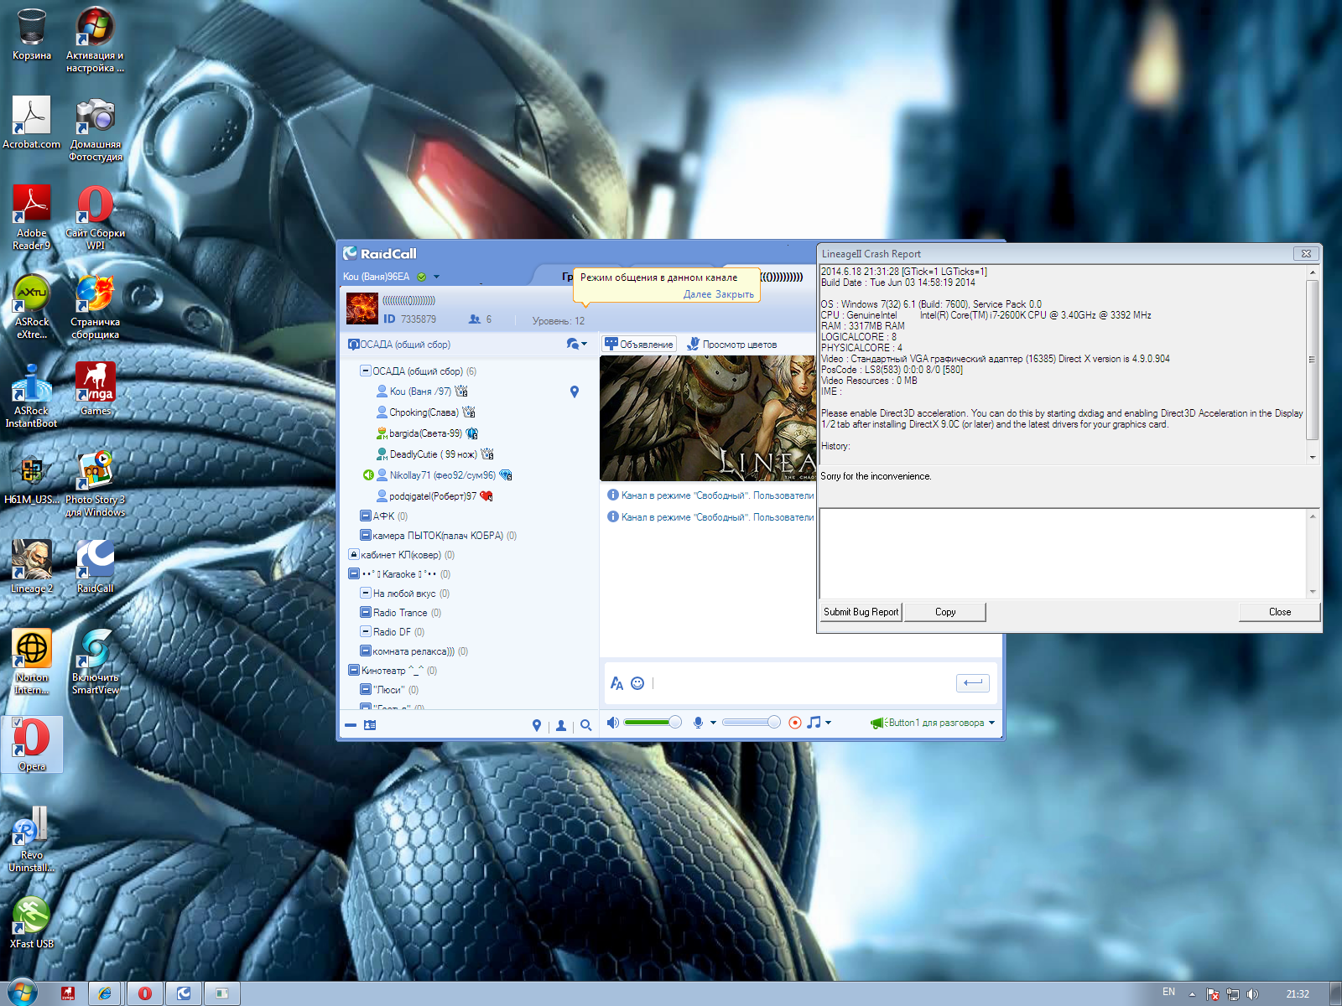Viewport: 1342px width, 1006px height.
Task: Click the send message arrow button
Action: click(972, 683)
